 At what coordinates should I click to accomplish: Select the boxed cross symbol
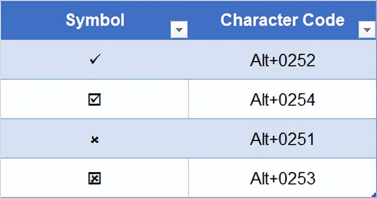coord(95,178)
